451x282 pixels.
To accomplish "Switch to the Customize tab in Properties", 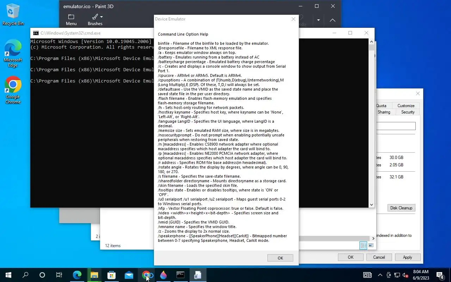I will 406,106.
